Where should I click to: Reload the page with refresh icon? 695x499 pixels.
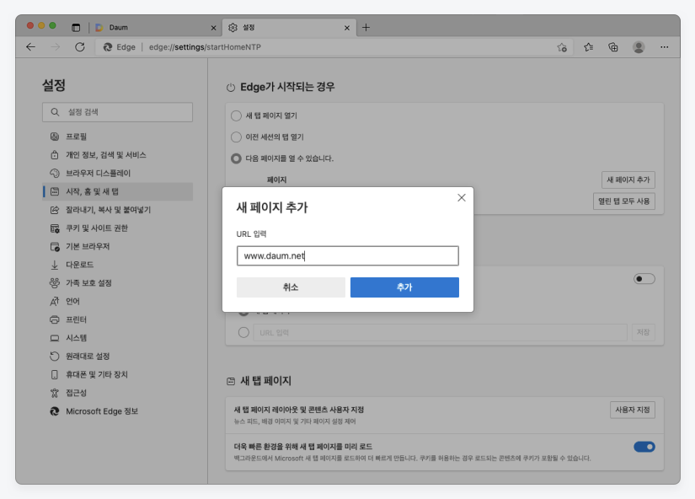pyautogui.click(x=80, y=47)
